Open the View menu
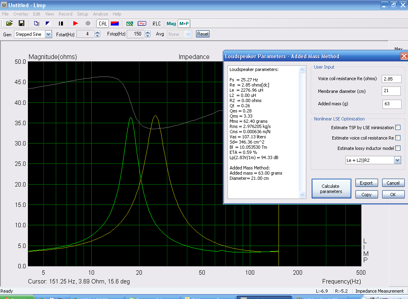 click(49, 14)
